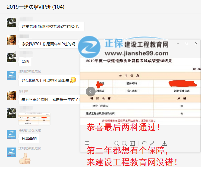Download the score screenshot
The image size is (201, 185).
(164, 143)
